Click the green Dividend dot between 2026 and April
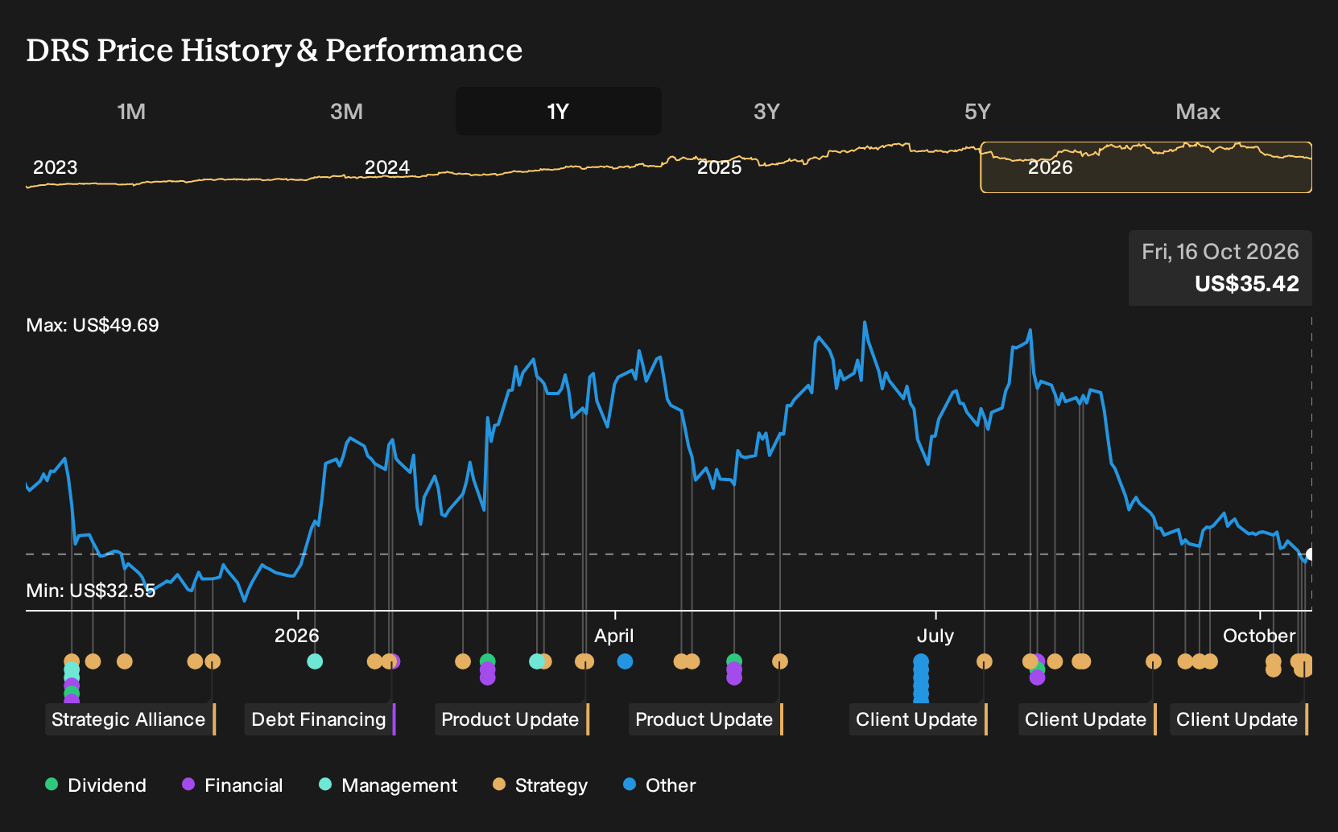This screenshot has height=832, width=1338. tap(487, 661)
